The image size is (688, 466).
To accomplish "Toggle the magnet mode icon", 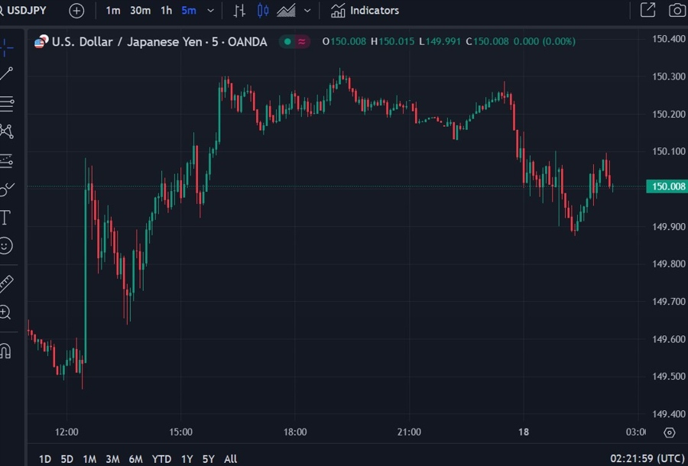I will coord(5,351).
